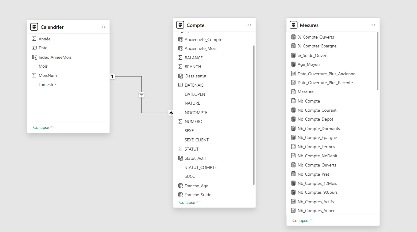This screenshot has height=232, width=417.
Task: Click the sigma icon next to BALANCE
Action: pyautogui.click(x=180, y=58)
